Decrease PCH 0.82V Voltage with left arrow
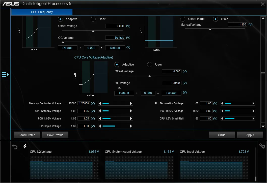 222,111
